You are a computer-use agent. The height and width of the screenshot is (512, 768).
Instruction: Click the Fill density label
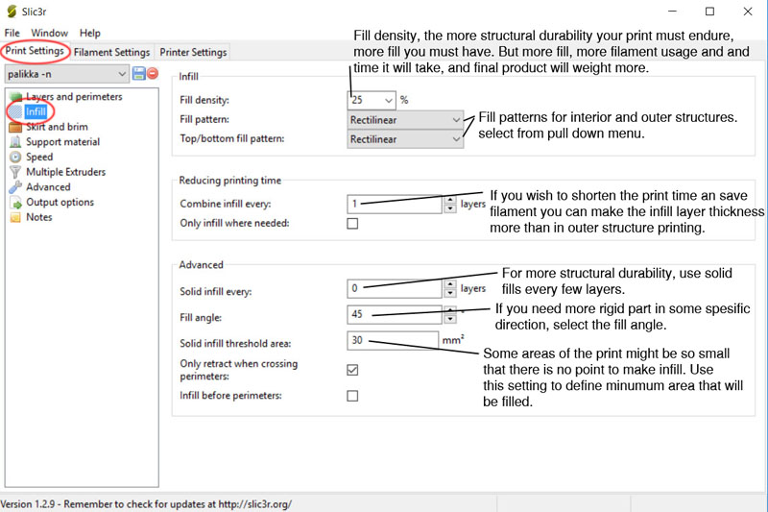(204, 100)
